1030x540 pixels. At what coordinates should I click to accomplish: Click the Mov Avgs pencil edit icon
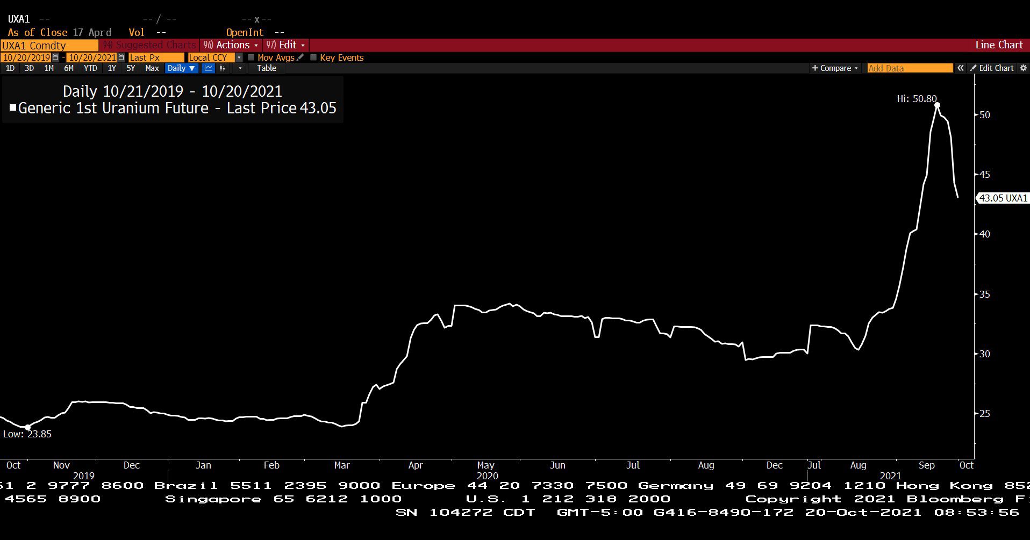pyautogui.click(x=300, y=57)
